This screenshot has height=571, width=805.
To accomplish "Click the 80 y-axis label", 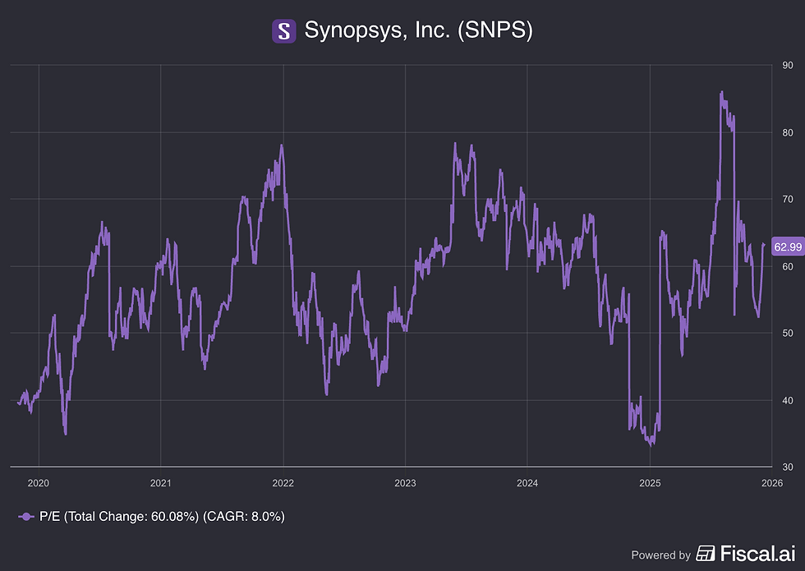I will pyautogui.click(x=788, y=133).
